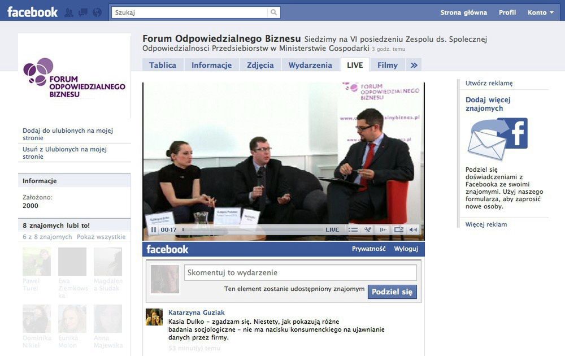Open 6 z 8 znajomych link
Screen dimensions: 565x356
point(47,237)
